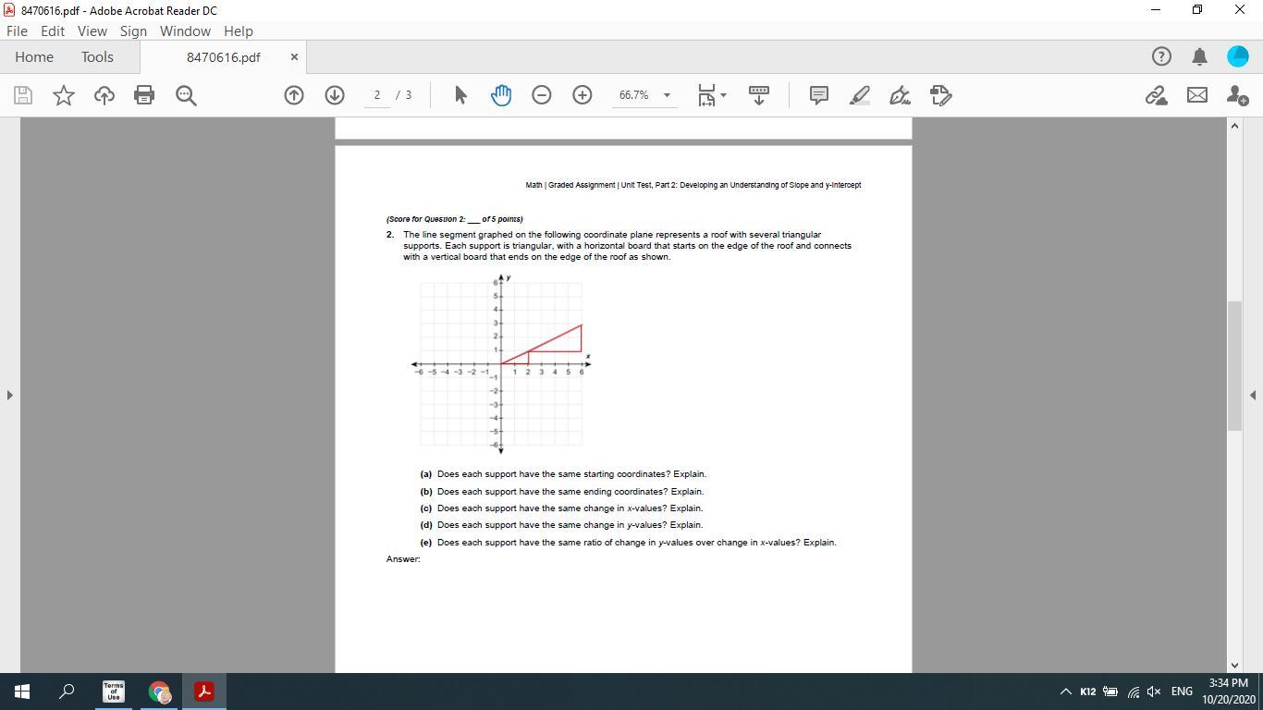This screenshot has height=710, width=1263.
Task: Open the Window menu
Action: click(x=185, y=31)
